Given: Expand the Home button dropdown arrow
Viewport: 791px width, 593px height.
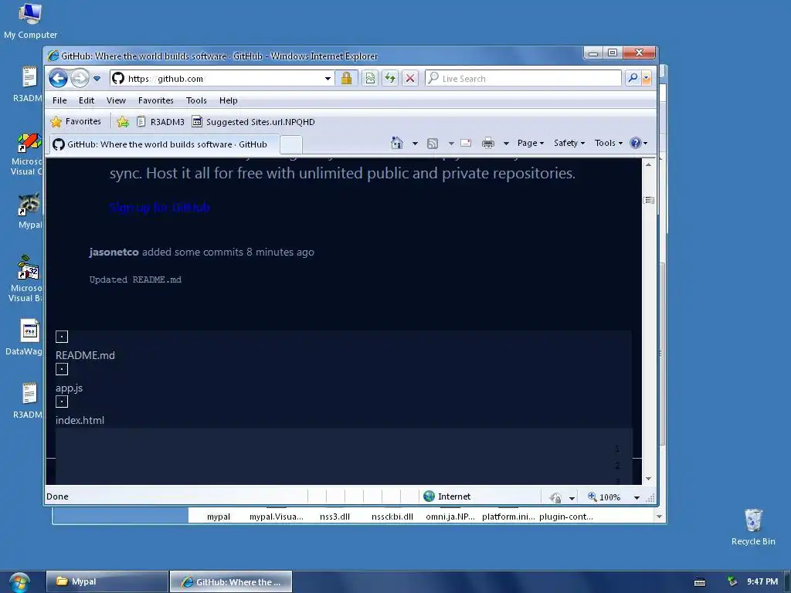Looking at the screenshot, I should [415, 143].
